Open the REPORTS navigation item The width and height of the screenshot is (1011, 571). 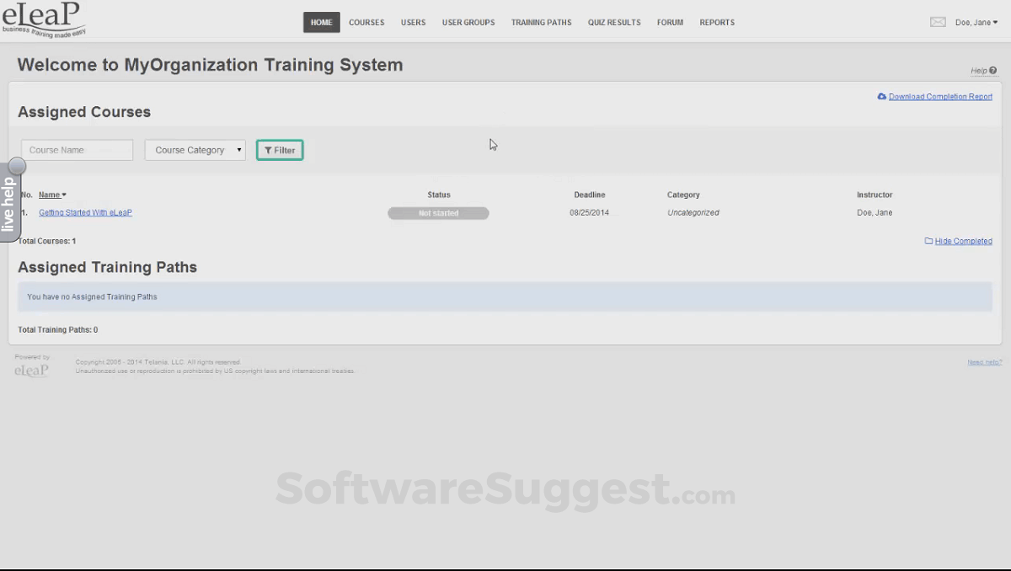717,22
